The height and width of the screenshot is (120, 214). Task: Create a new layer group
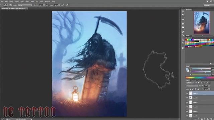pos(208,119)
